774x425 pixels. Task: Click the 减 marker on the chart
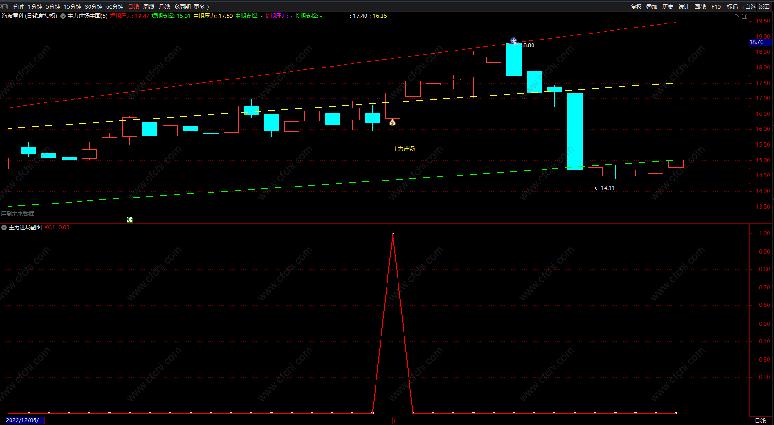(129, 220)
